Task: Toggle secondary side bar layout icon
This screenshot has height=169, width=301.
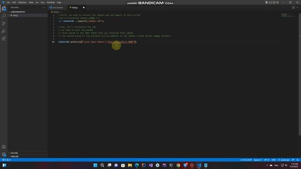Action: 274,2
